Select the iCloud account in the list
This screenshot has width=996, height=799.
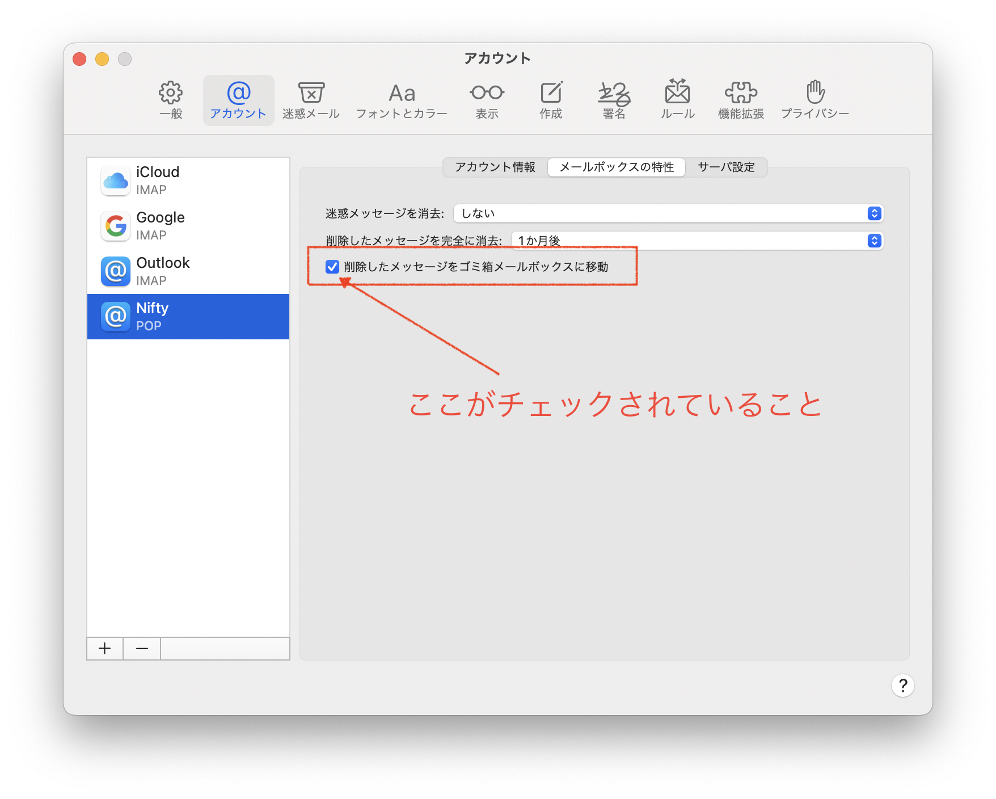point(188,180)
